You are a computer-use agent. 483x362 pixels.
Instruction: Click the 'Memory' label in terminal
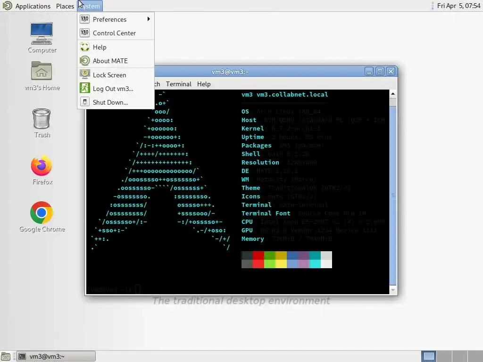(253, 239)
